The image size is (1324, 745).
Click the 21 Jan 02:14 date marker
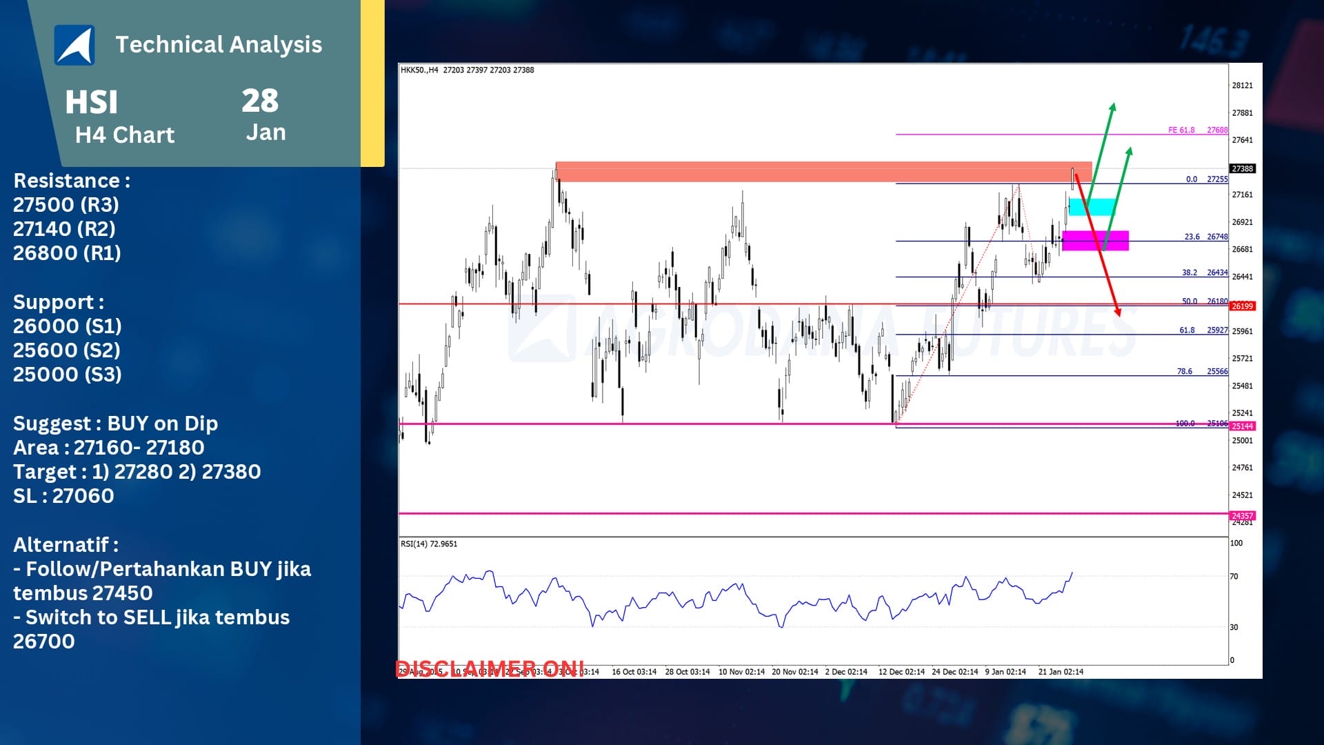pos(1060,672)
